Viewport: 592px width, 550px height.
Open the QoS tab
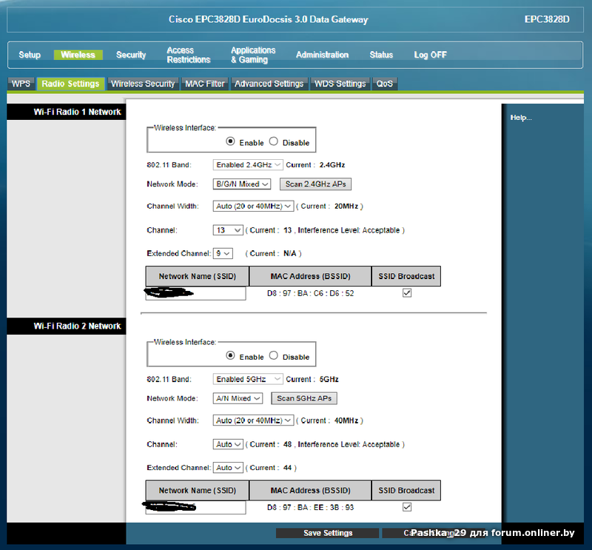[x=385, y=84]
